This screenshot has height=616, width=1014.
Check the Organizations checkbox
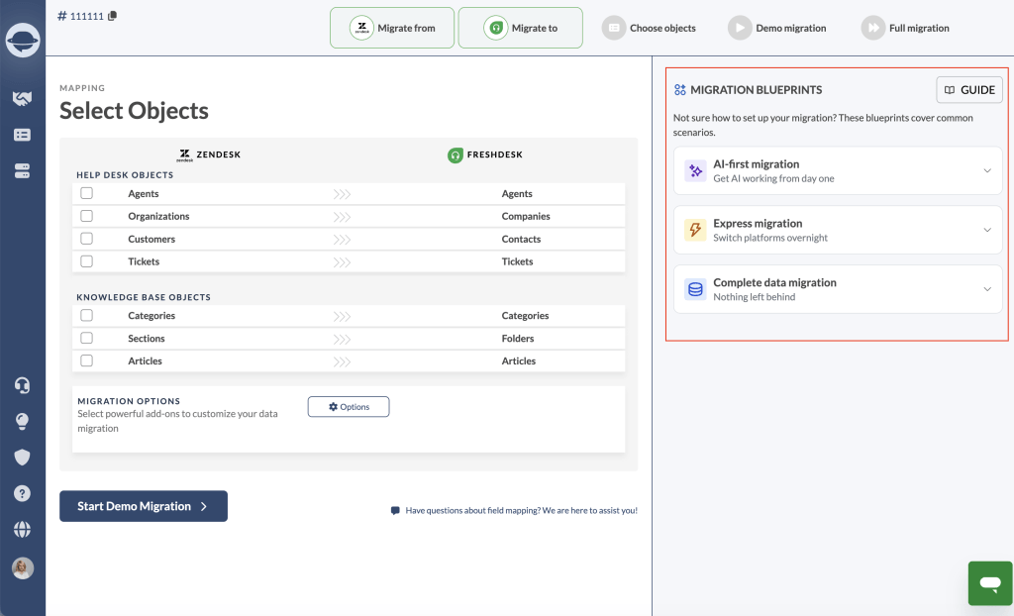point(87,216)
